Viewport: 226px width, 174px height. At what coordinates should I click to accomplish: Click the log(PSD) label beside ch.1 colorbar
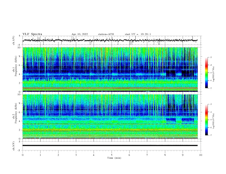point(214,74)
